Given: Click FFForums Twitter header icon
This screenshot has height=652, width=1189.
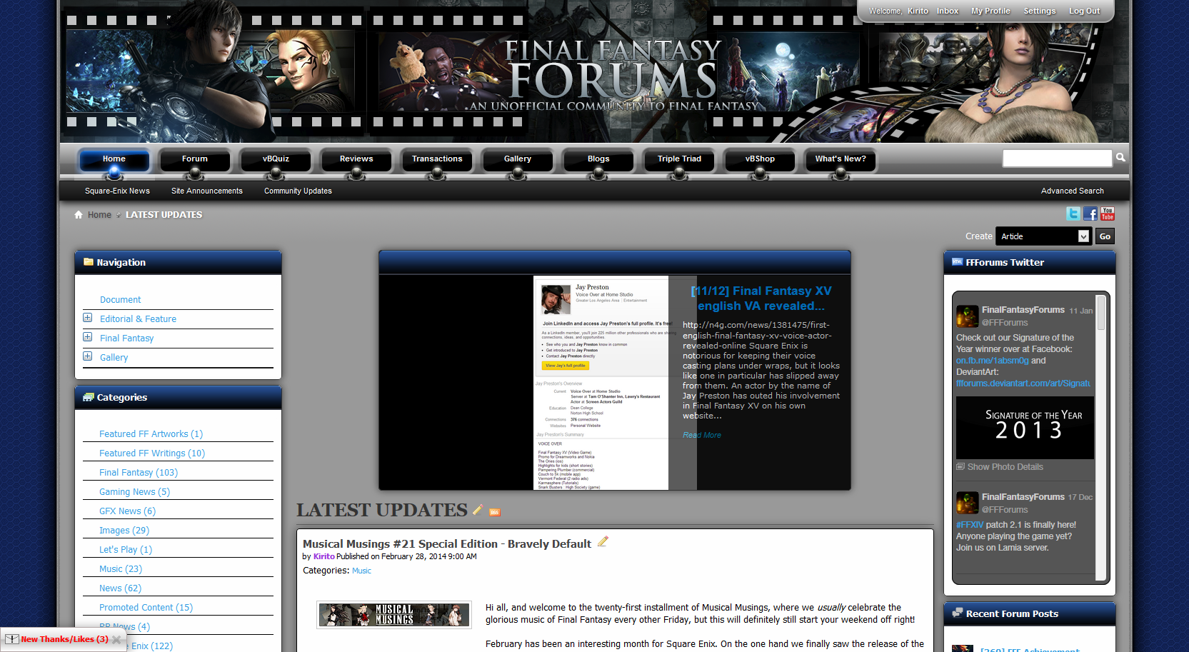Looking at the screenshot, I should pos(958,262).
